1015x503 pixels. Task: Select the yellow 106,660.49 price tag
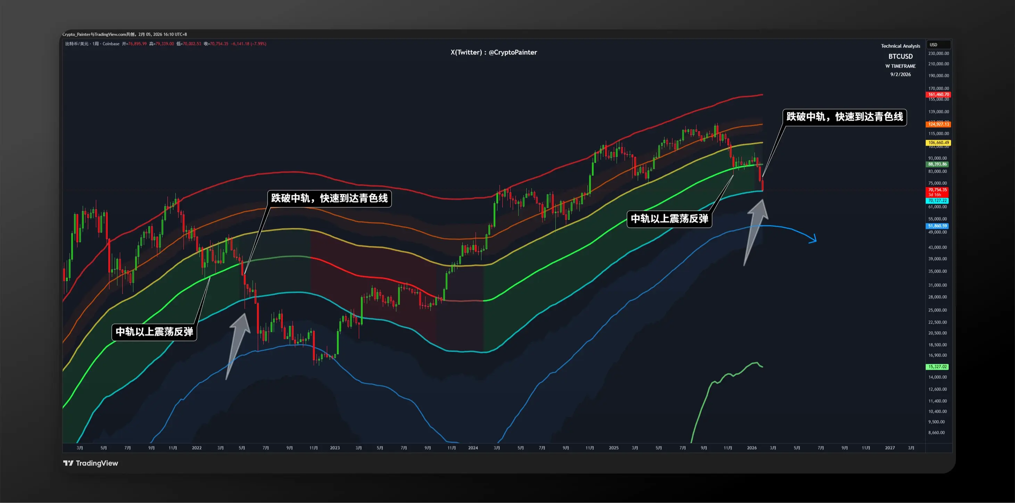(938, 143)
